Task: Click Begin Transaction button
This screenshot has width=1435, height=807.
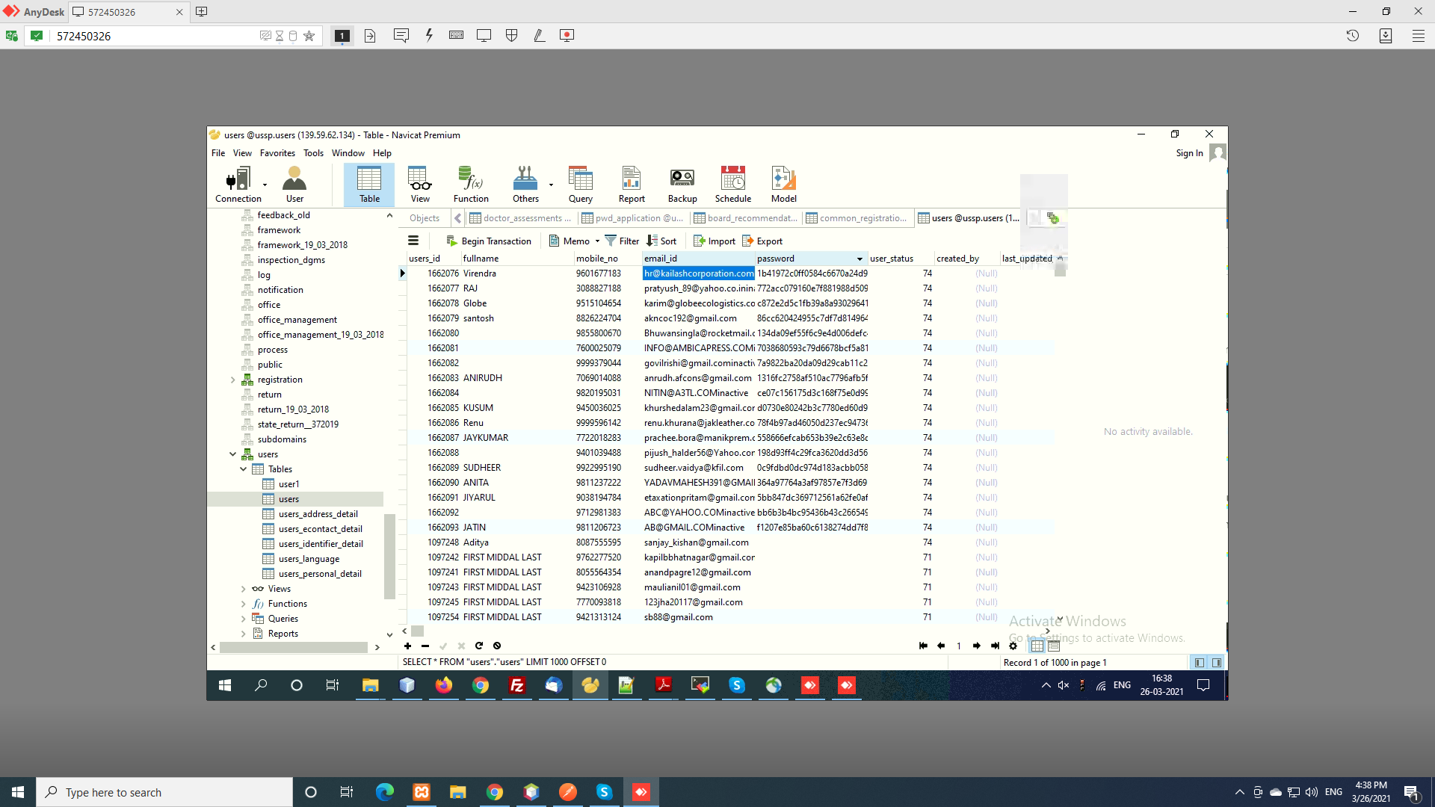Action: (489, 241)
